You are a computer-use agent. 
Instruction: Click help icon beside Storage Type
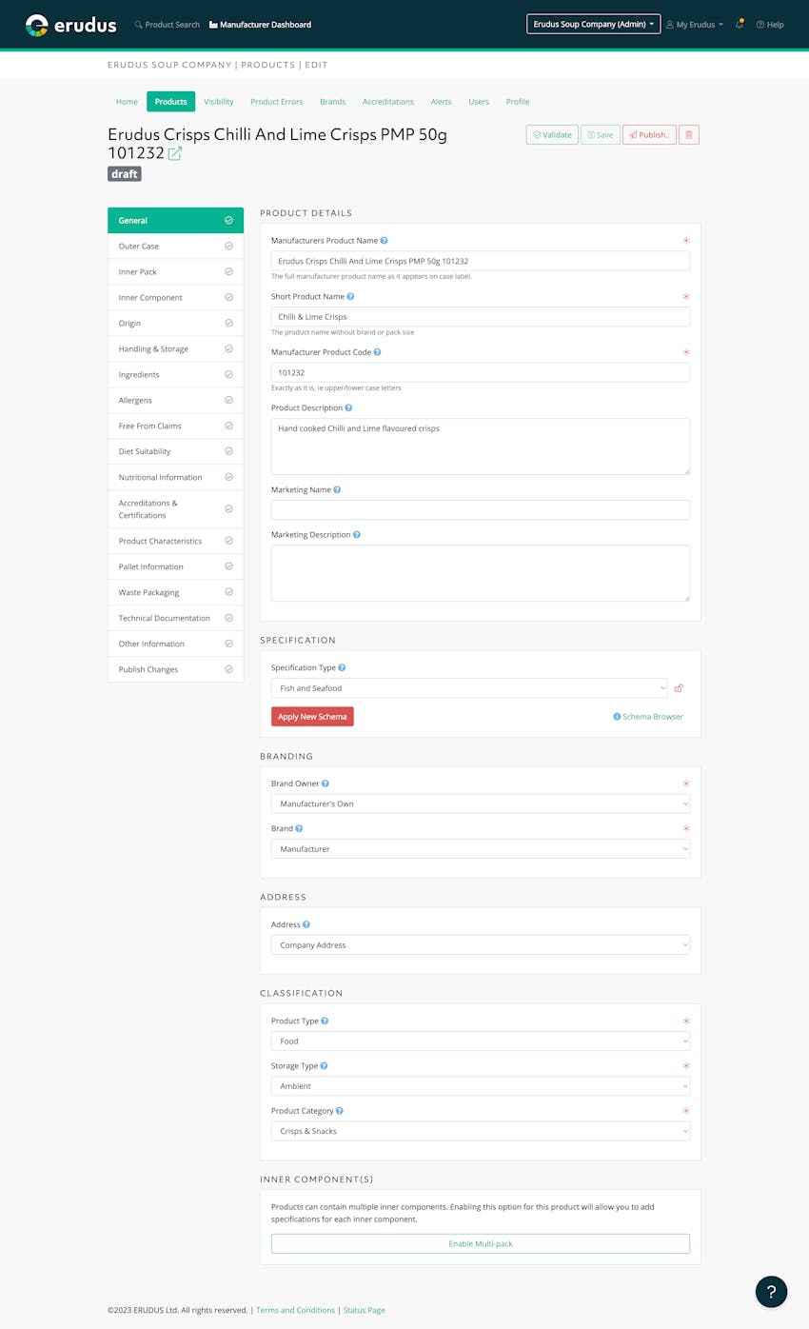(323, 1066)
